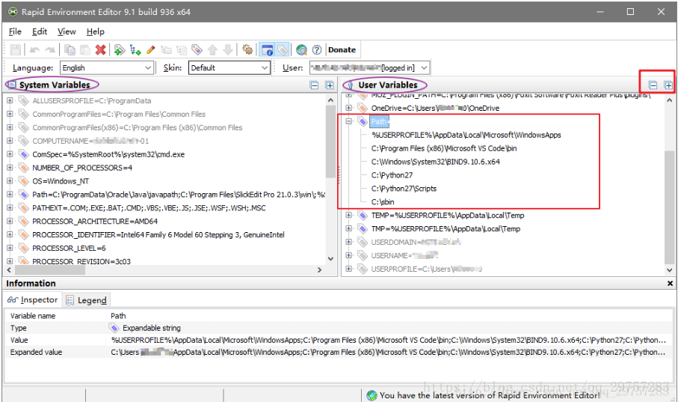Expand the NUMBER_OF_PROCESSORS node
The width and height of the screenshot is (678, 402).
click(x=10, y=168)
